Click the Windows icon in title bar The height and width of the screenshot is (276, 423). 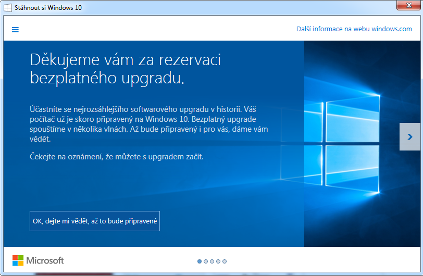[7, 8]
